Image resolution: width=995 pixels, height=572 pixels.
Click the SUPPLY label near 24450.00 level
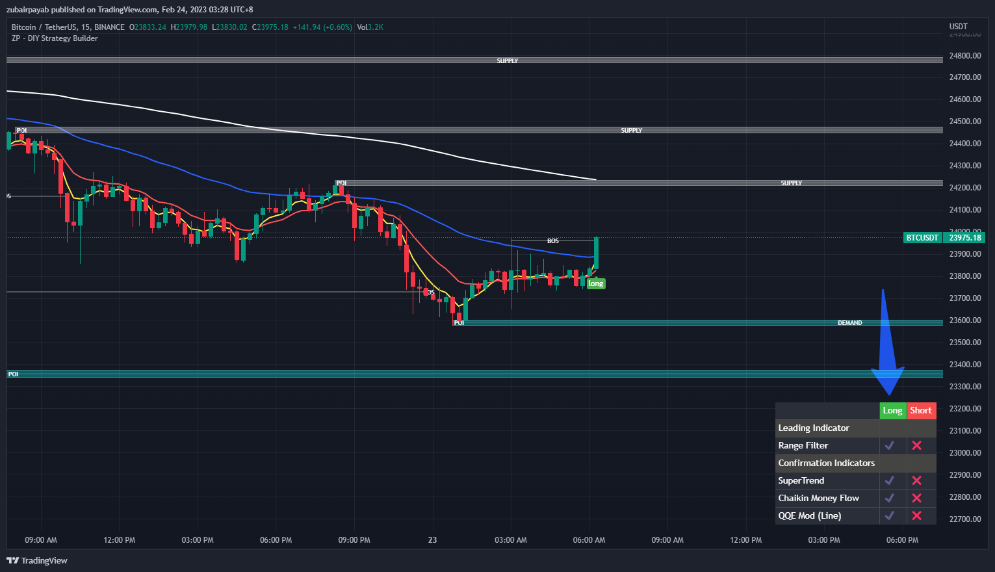point(631,131)
